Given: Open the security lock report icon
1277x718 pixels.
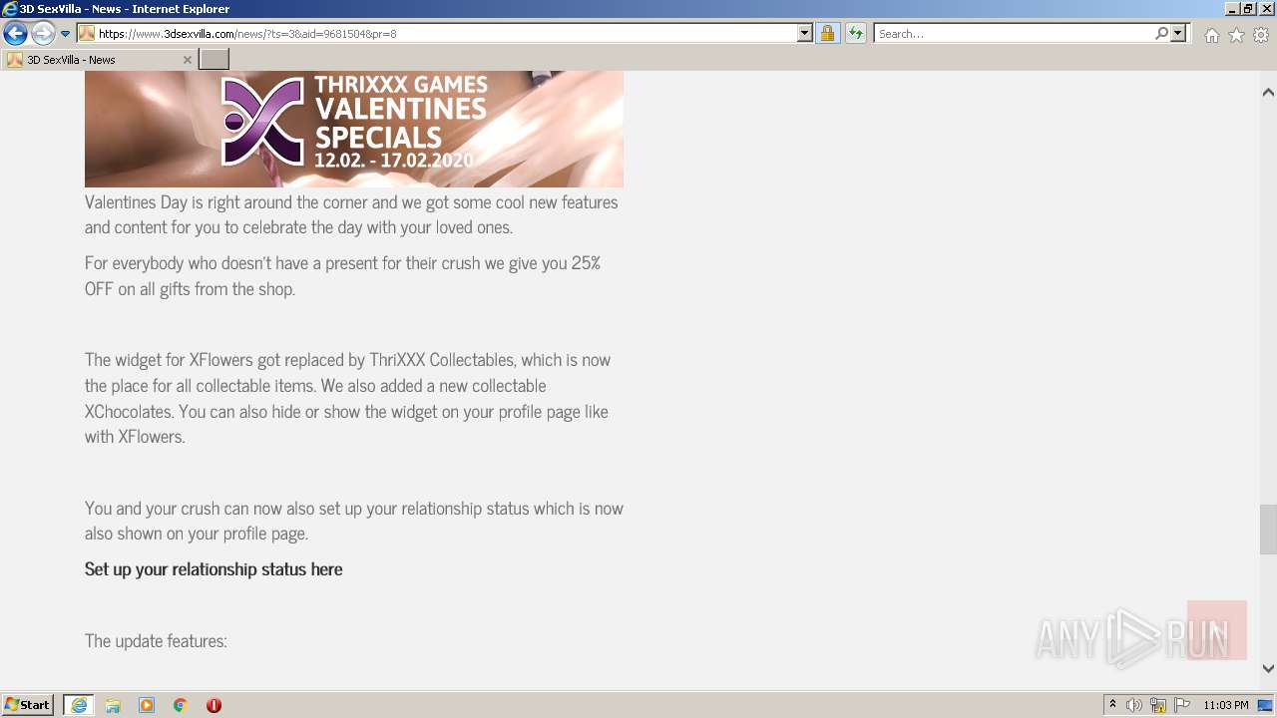Looking at the screenshot, I should [827, 33].
